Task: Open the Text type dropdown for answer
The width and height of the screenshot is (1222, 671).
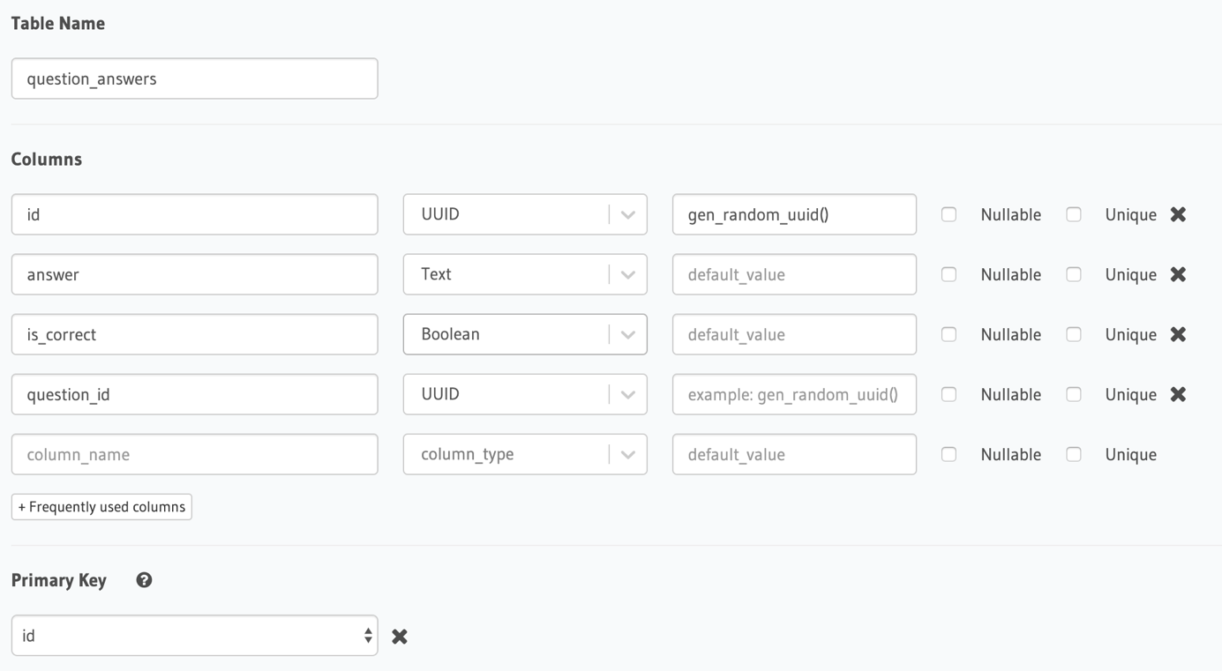Action: point(525,274)
